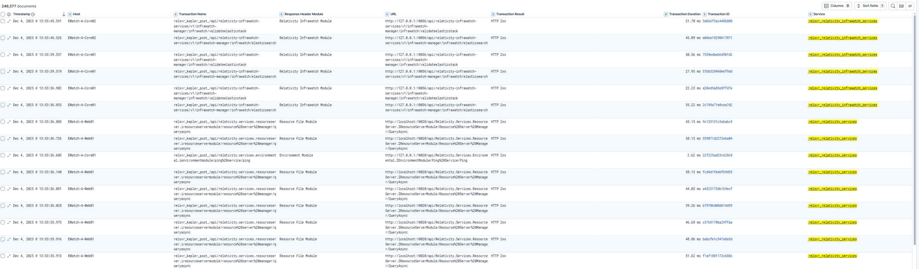Viewport: 919px width, 269px height.
Task: Open the Host column header menu
Action: tap(77, 14)
